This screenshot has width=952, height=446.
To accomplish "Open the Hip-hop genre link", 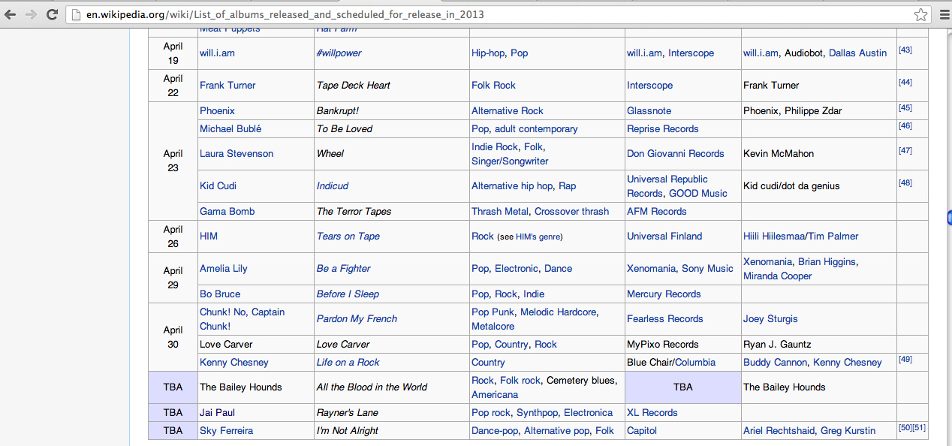I will pyautogui.click(x=488, y=53).
